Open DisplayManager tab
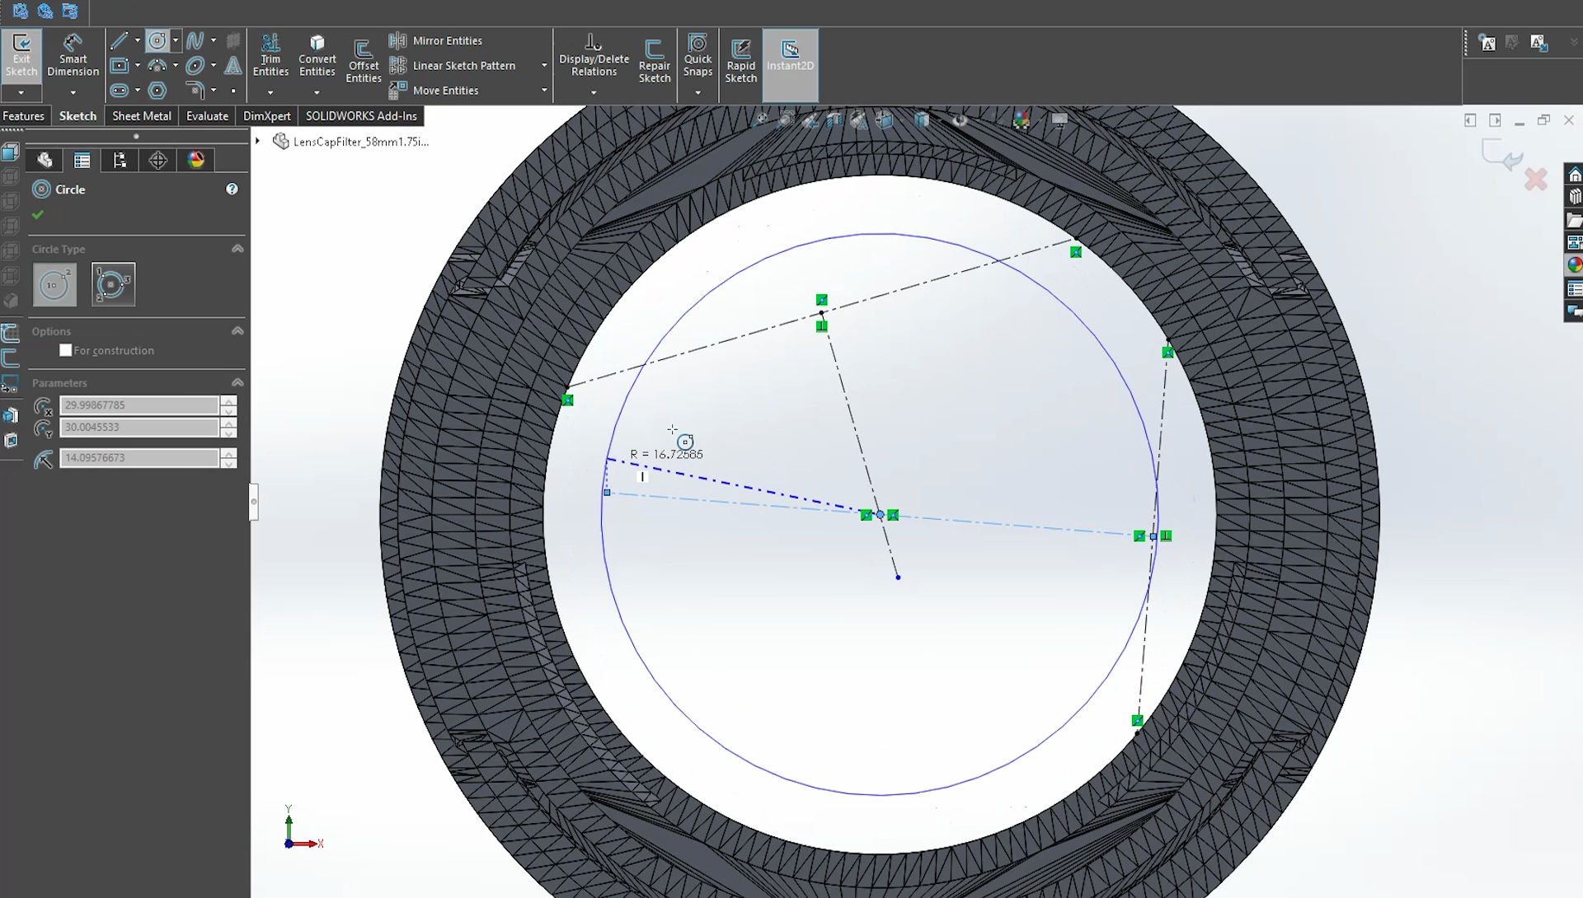The height and width of the screenshot is (898, 1583). pyautogui.click(x=195, y=160)
